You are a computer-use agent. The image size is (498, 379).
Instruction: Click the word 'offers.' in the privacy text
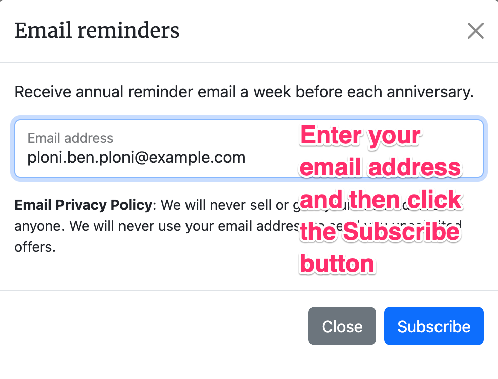(x=35, y=247)
